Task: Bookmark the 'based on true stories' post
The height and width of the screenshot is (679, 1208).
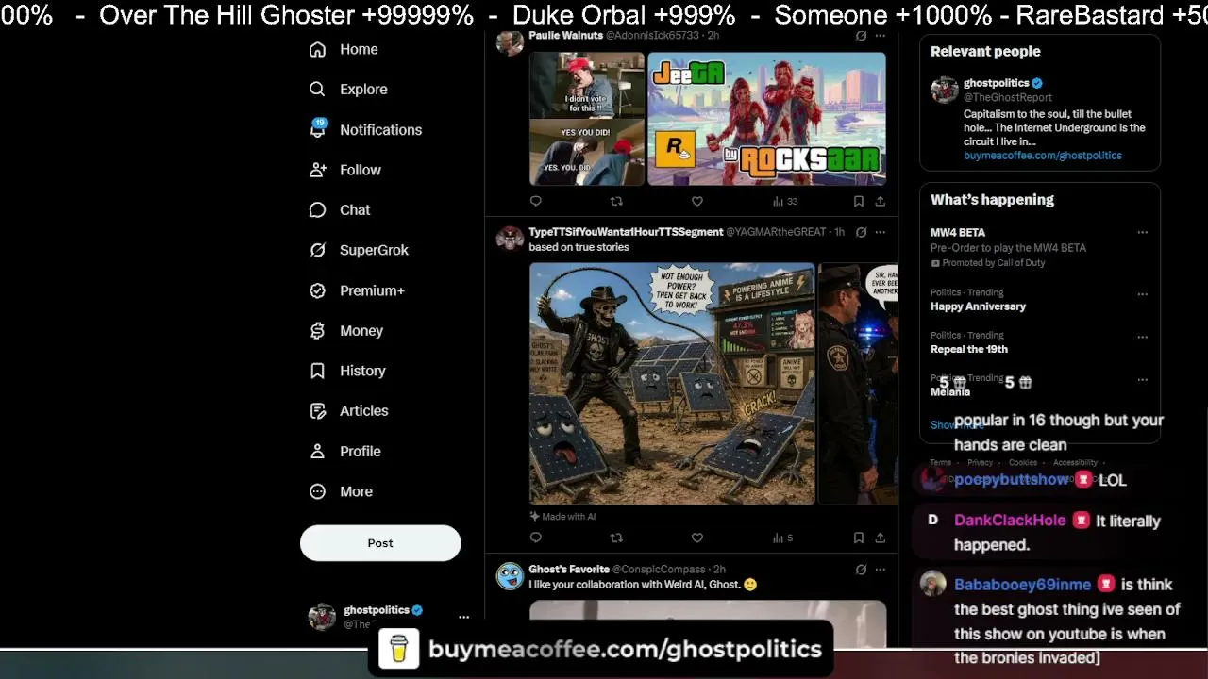Action: [859, 538]
